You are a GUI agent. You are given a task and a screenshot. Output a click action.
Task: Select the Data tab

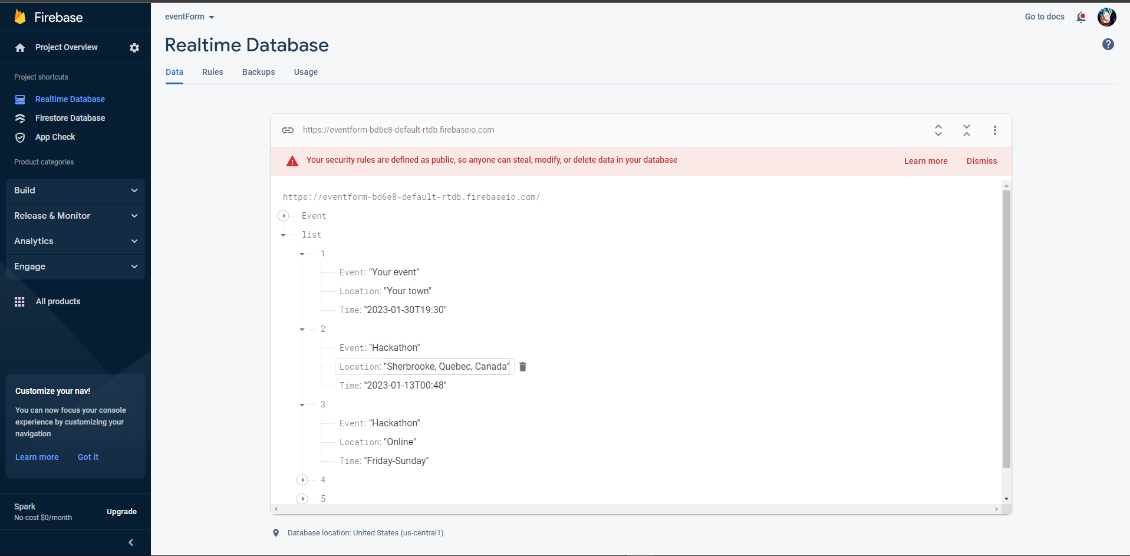point(174,72)
